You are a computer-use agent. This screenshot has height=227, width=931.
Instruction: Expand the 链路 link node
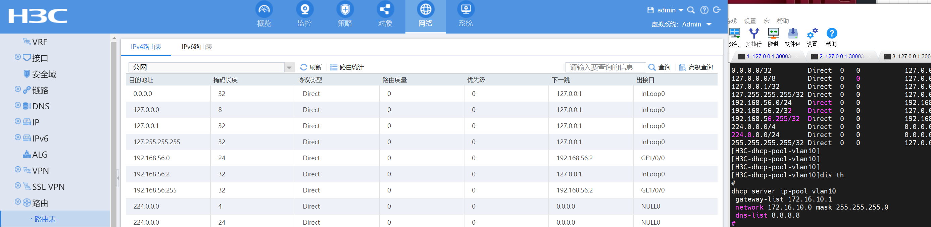pos(17,89)
